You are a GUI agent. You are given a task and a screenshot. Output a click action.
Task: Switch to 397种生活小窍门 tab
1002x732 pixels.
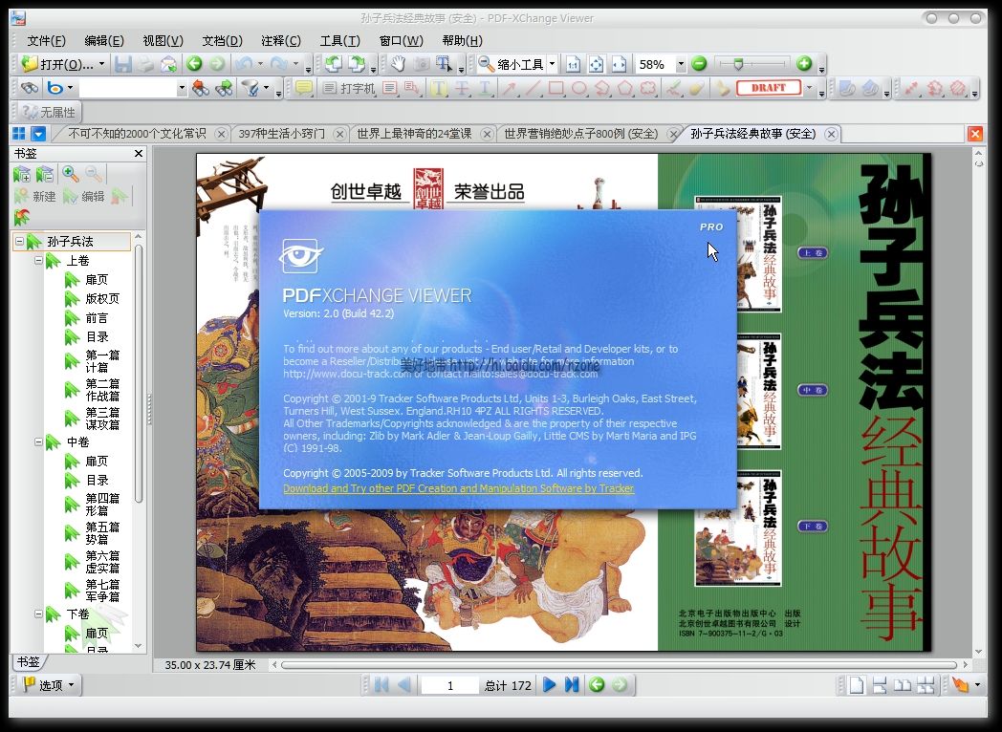tap(282, 134)
